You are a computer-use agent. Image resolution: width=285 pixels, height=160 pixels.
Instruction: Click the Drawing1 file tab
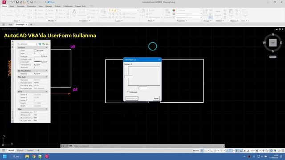[20, 24]
